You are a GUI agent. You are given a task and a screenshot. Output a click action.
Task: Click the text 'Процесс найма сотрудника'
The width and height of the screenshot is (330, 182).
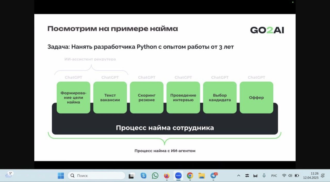pyautogui.click(x=165, y=128)
